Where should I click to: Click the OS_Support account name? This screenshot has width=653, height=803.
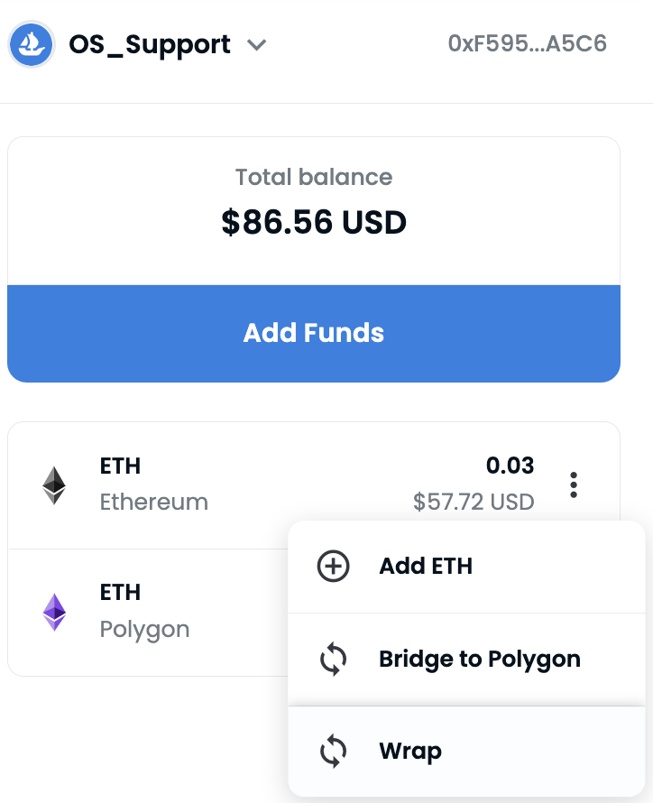coord(150,44)
